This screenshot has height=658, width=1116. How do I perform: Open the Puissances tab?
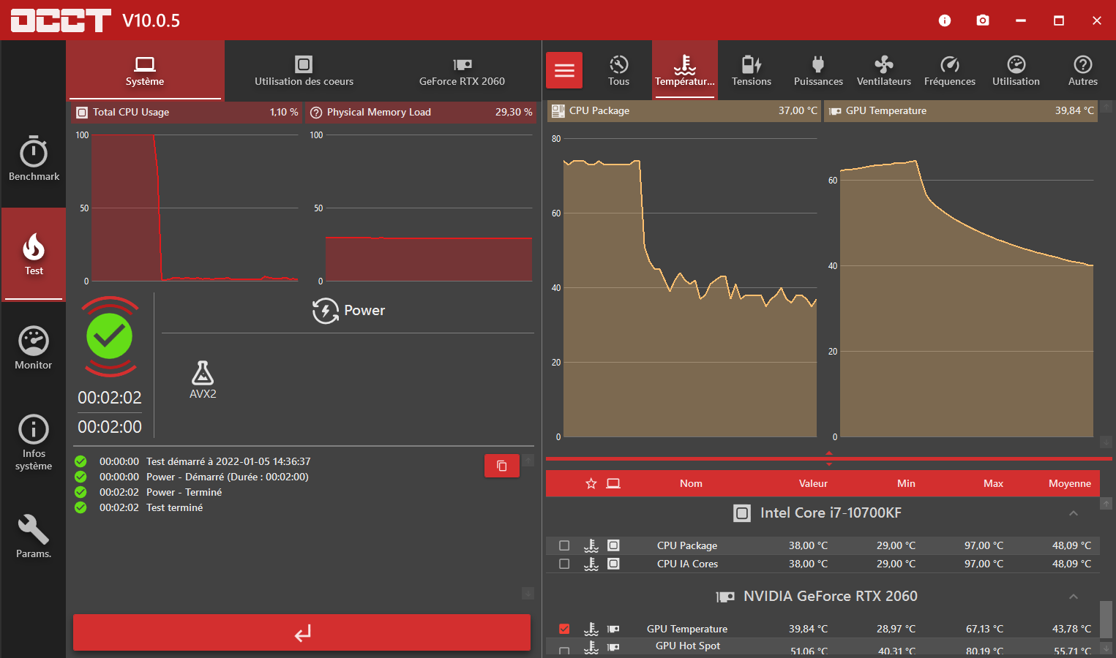tap(818, 70)
